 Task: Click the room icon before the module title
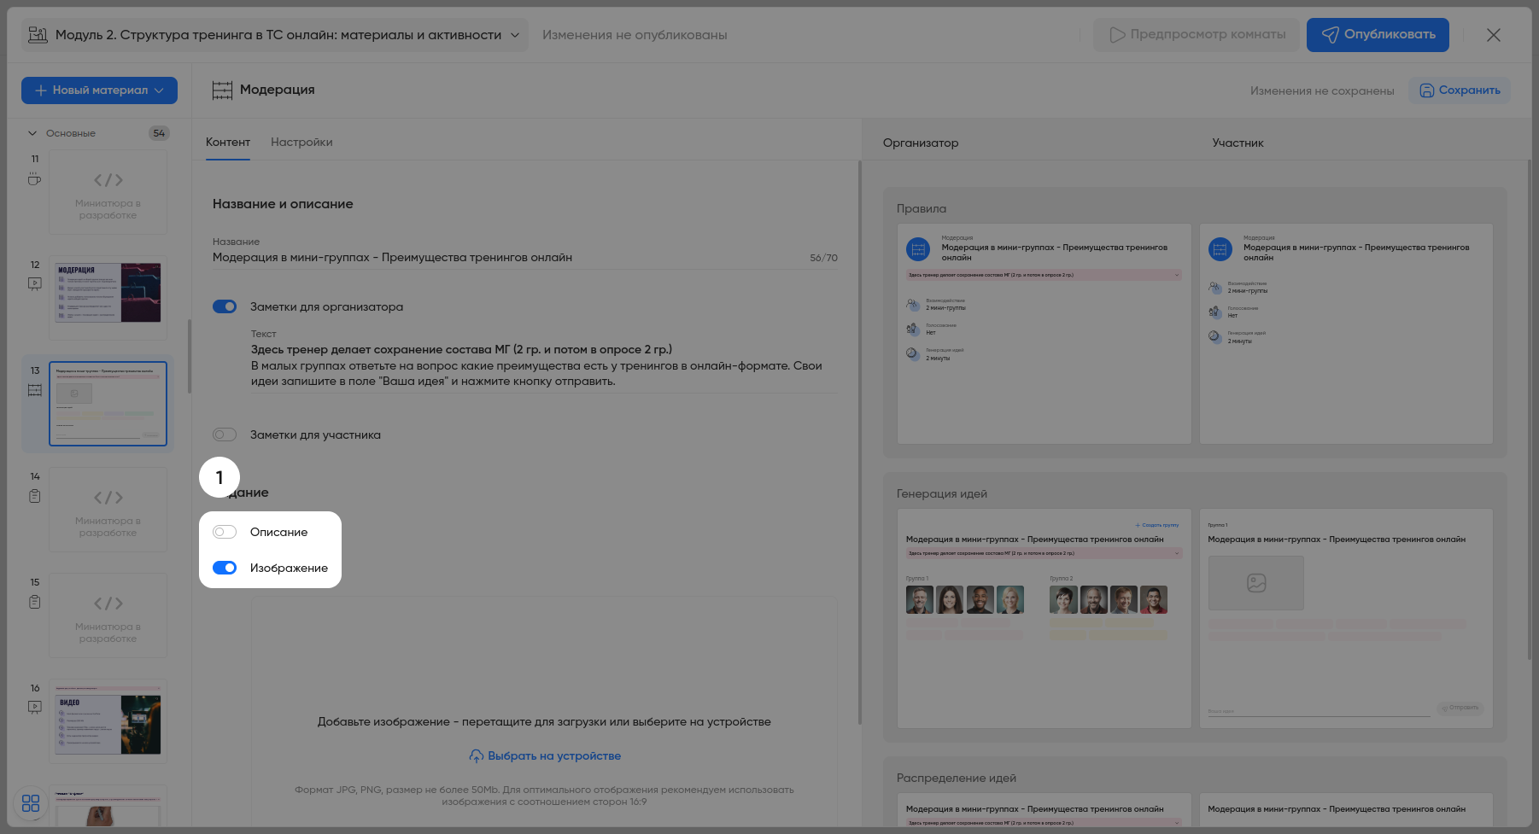point(38,35)
